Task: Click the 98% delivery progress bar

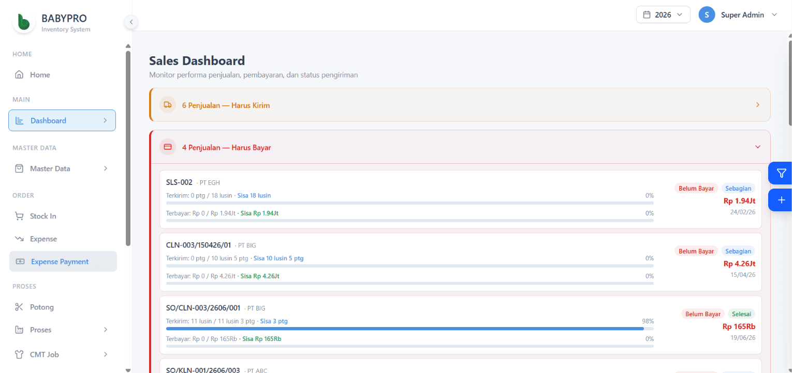Action: pyautogui.click(x=410, y=329)
